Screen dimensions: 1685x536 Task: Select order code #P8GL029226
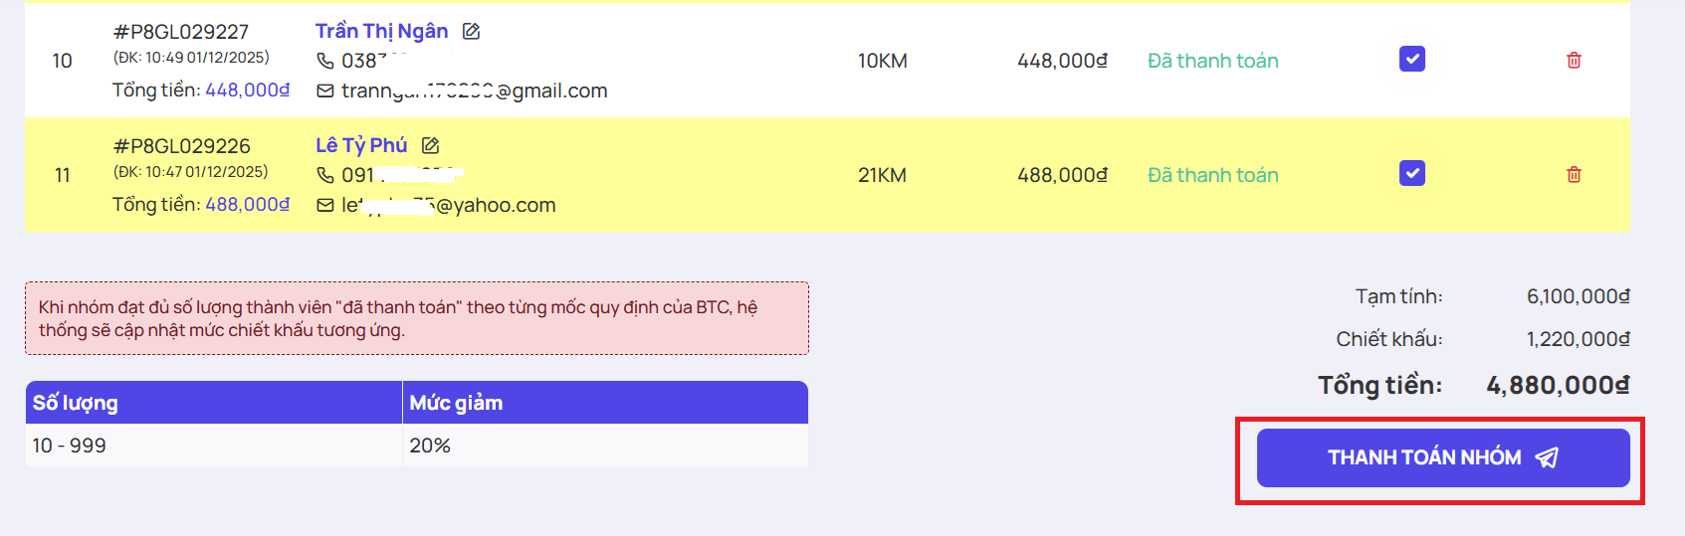(x=181, y=146)
